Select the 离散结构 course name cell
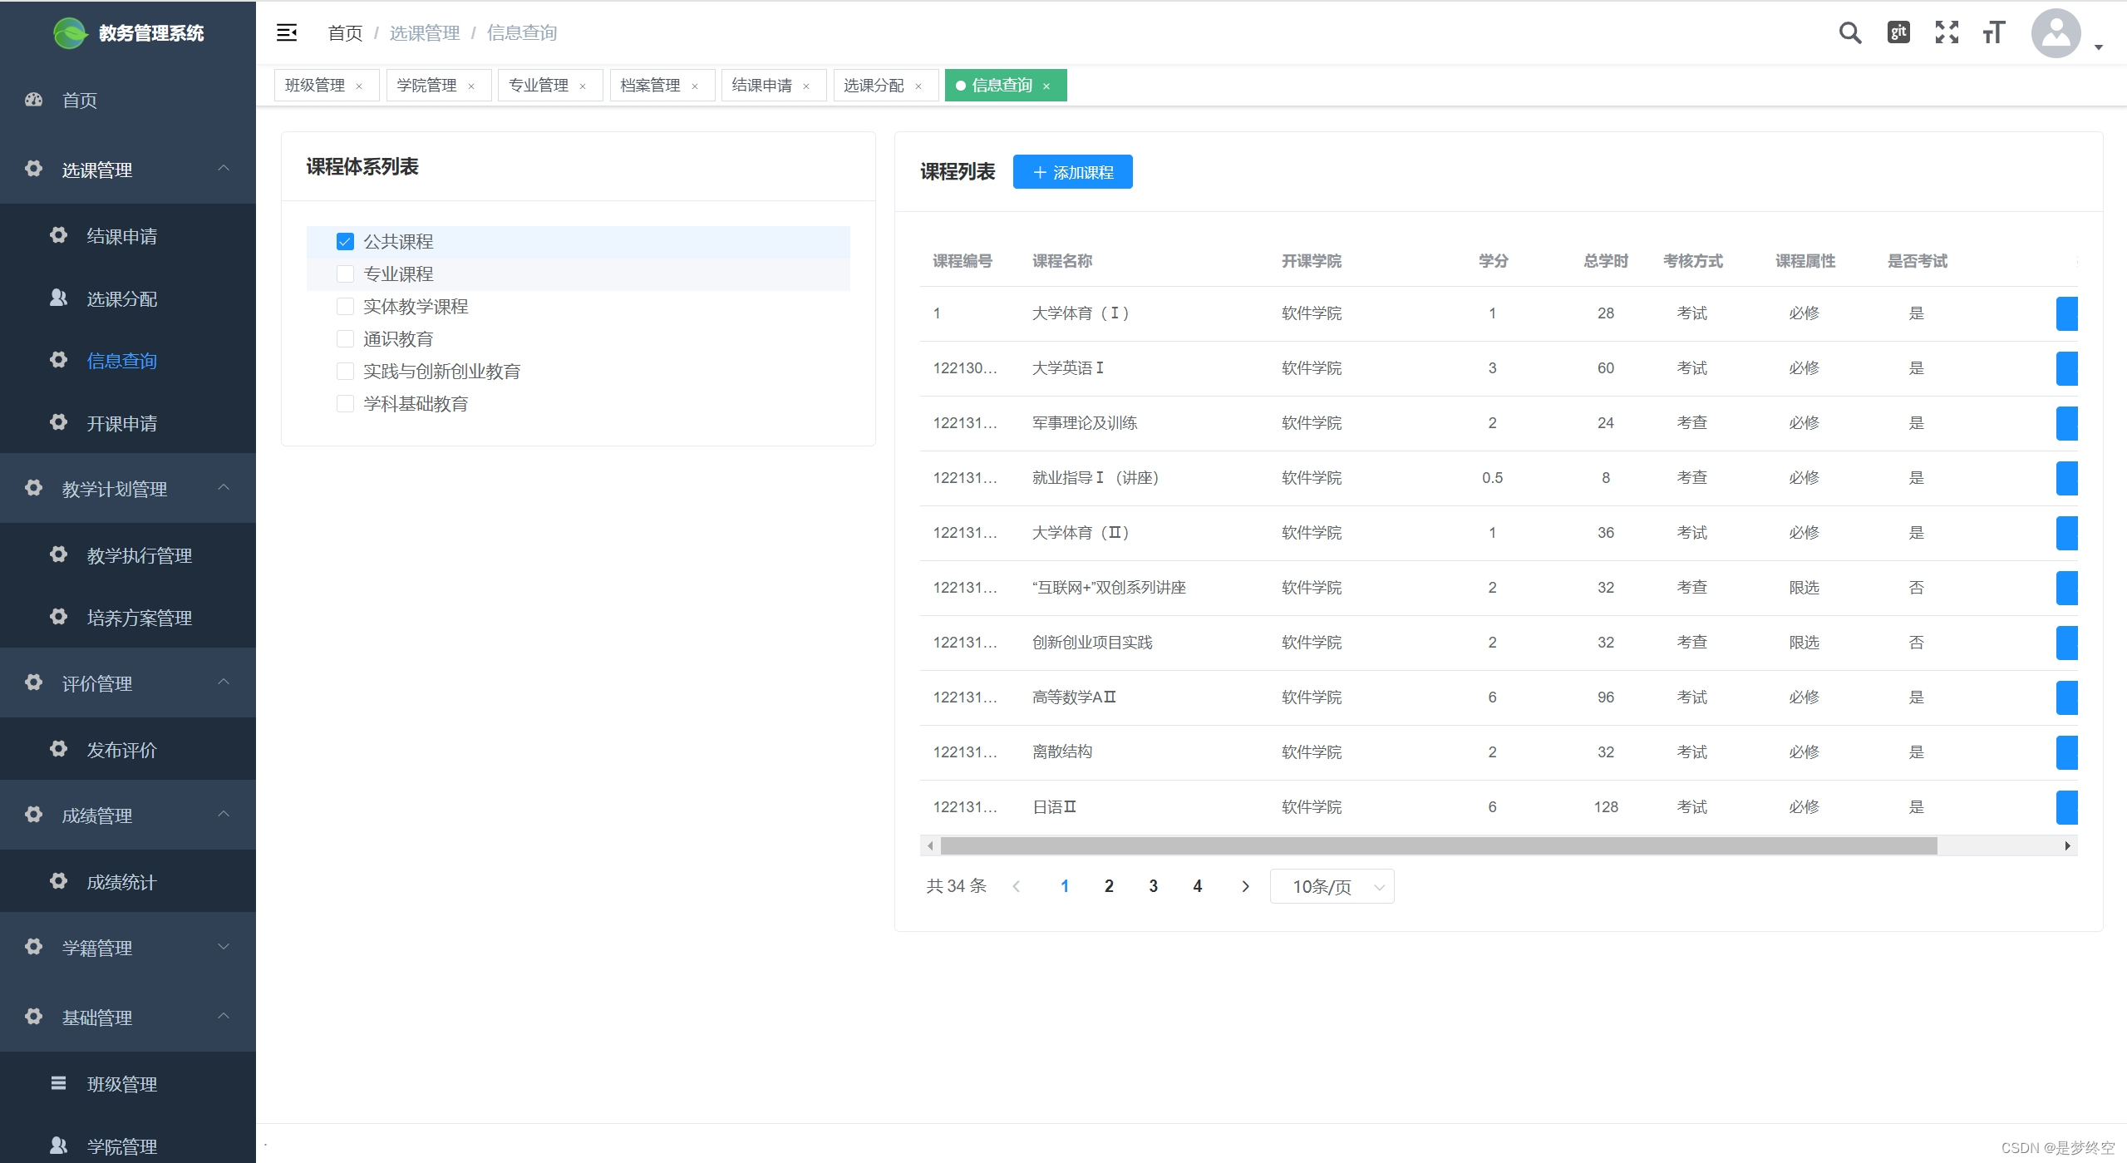 tap(1062, 752)
